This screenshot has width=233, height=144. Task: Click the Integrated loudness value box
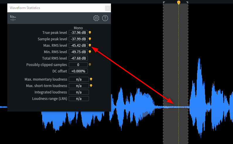(x=79, y=92)
